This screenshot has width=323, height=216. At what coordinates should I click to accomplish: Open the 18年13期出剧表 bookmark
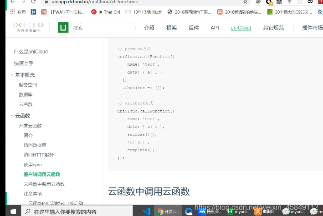(x=144, y=12)
